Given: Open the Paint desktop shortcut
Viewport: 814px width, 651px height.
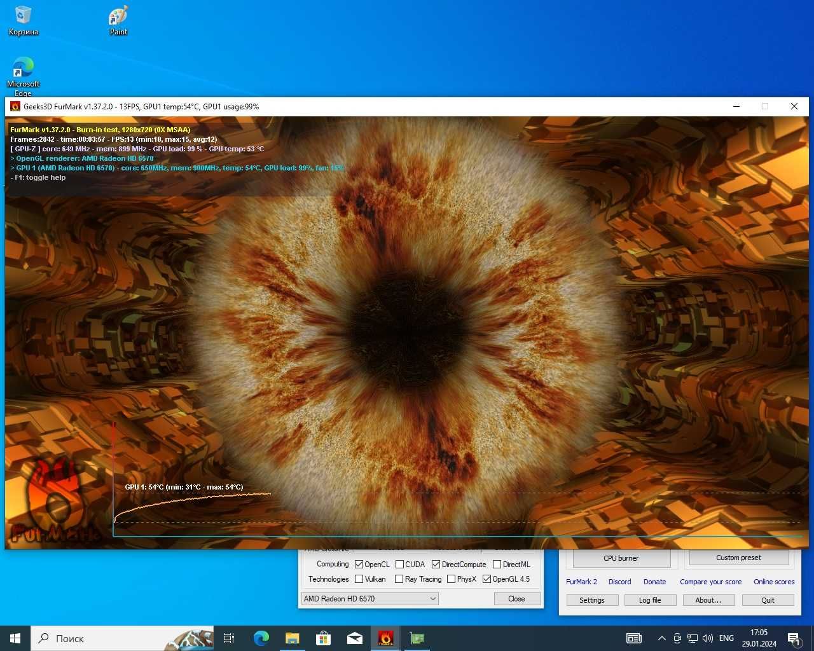Looking at the screenshot, I should click(118, 21).
